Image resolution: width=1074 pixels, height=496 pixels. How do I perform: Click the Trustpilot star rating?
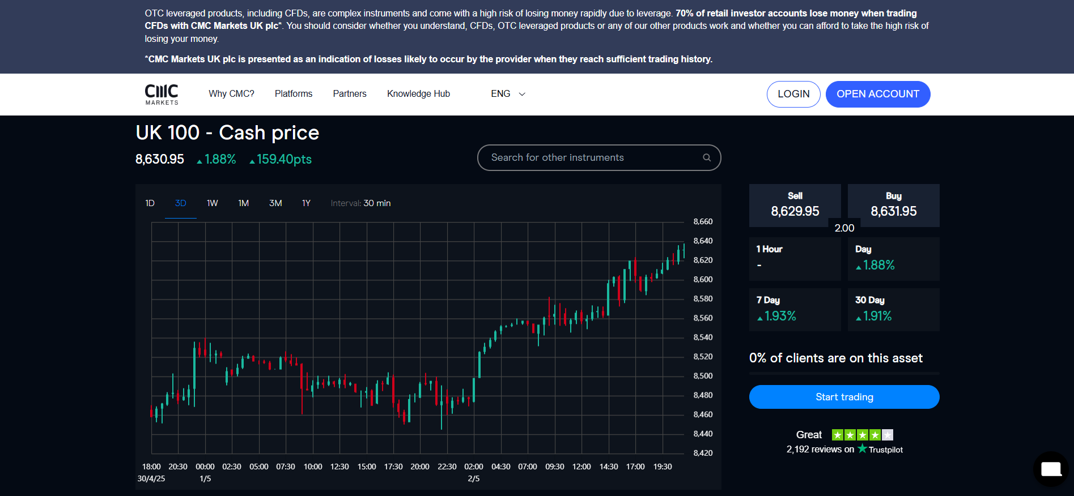click(862, 435)
